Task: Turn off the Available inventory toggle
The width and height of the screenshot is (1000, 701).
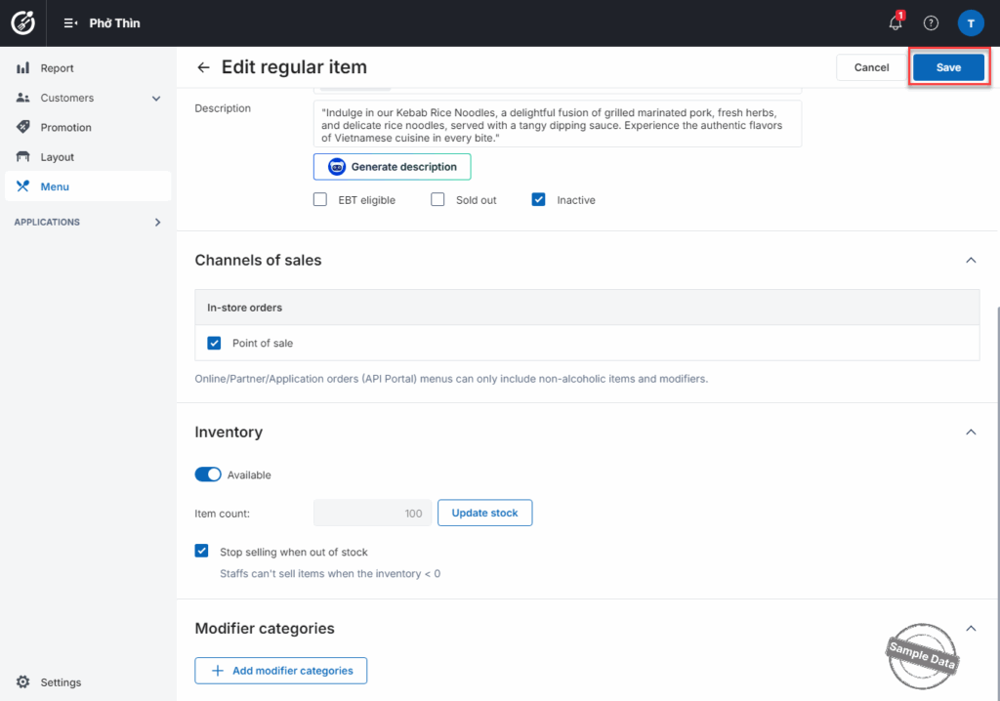Action: click(x=208, y=474)
